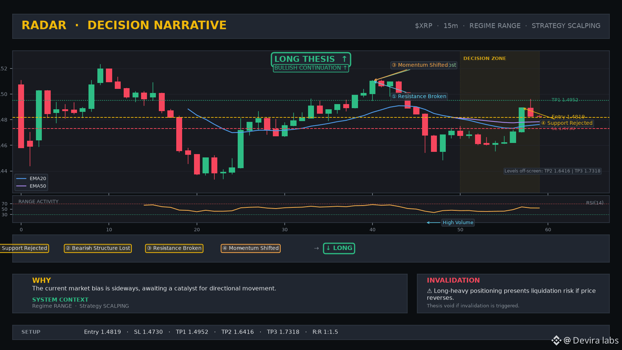Click the warning icon in the Invalidation panel

coord(429,291)
